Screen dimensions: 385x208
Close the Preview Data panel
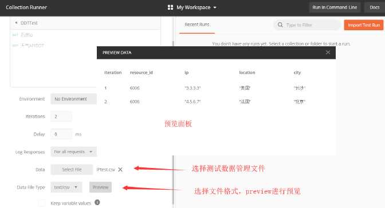coord(328,53)
